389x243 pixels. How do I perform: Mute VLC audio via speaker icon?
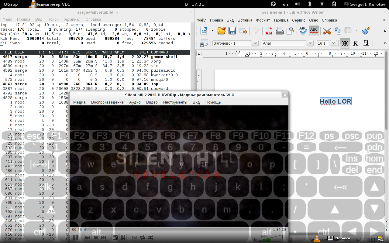(254, 240)
